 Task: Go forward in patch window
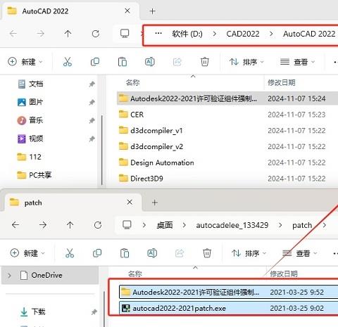tap(43, 225)
